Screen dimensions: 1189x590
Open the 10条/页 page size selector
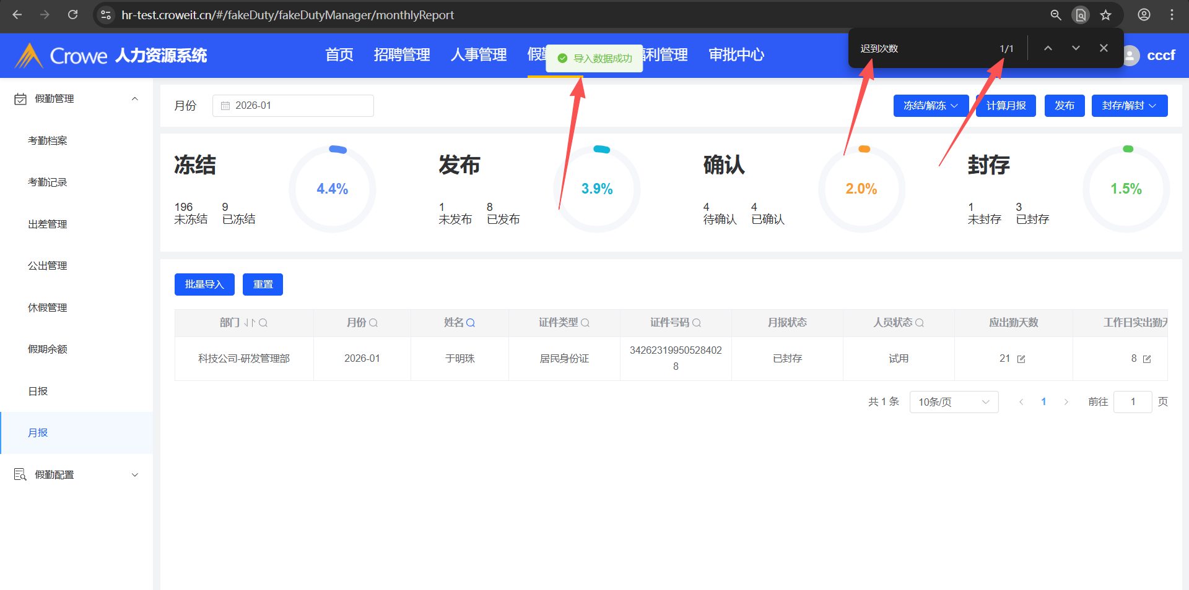[954, 402]
